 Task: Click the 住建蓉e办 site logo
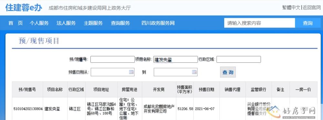pyautogui.click(x=24, y=8)
